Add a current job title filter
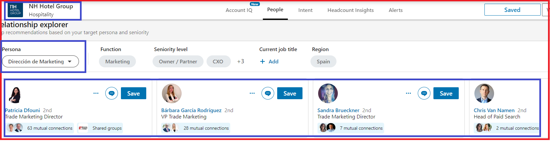The width and height of the screenshot is (550, 141). point(269,61)
